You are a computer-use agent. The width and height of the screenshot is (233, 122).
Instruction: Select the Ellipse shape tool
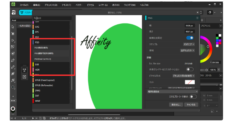[x=13, y=87]
